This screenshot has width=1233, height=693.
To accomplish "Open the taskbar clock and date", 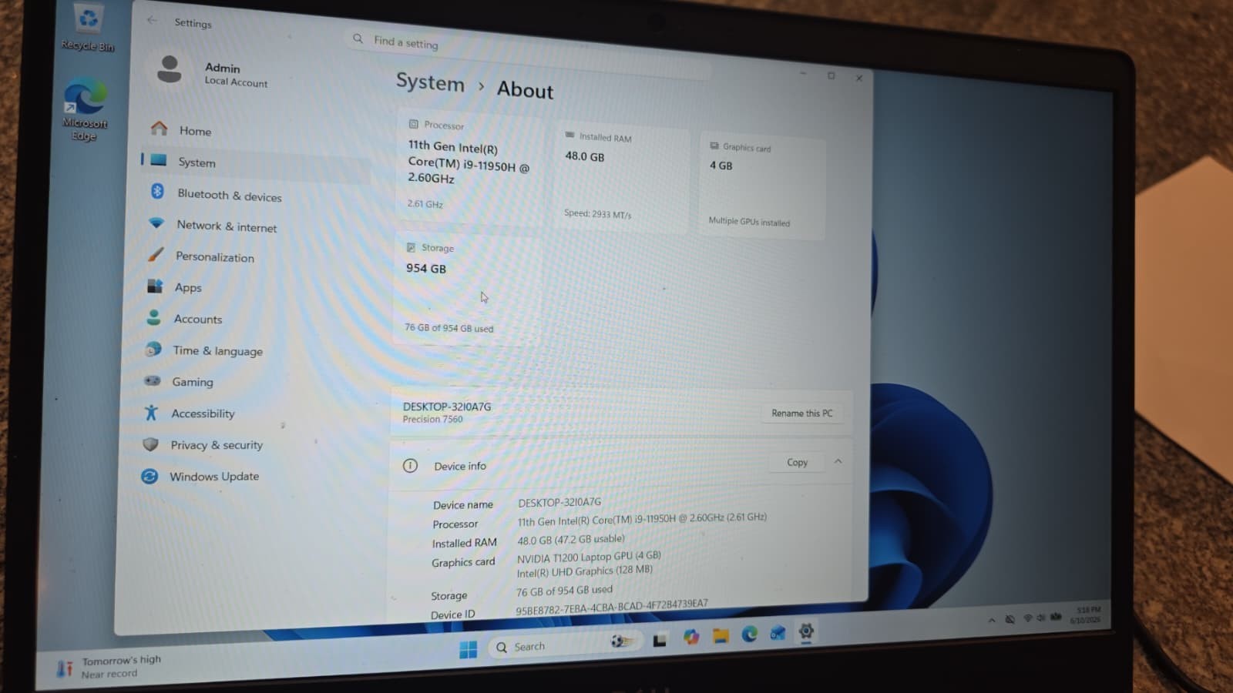I will [1087, 614].
